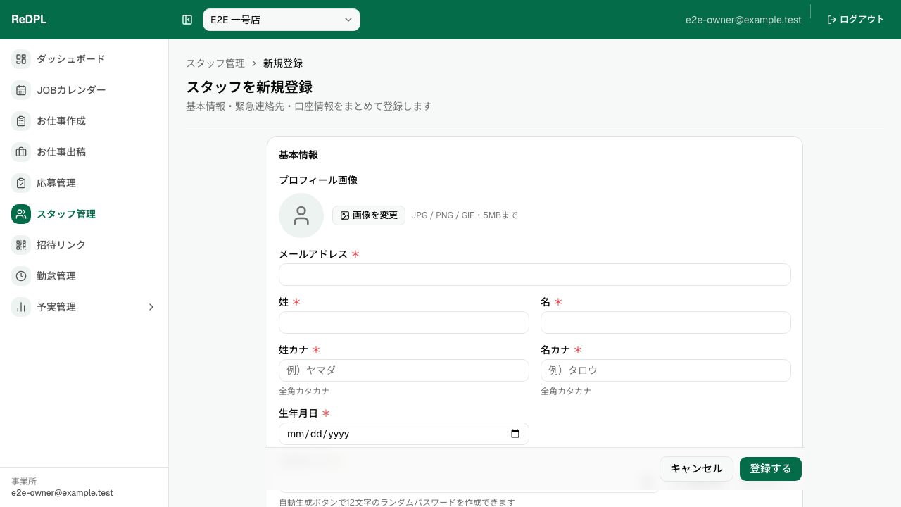The height and width of the screenshot is (507, 901).
Task: Focus the メールアドレス input field
Action: 535,275
